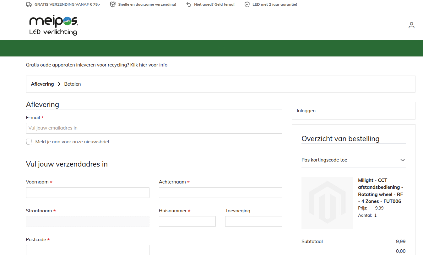Viewport: 423px width, 255px height.
Task: Click the Magento placeholder product image
Action: tap(327, 203)
